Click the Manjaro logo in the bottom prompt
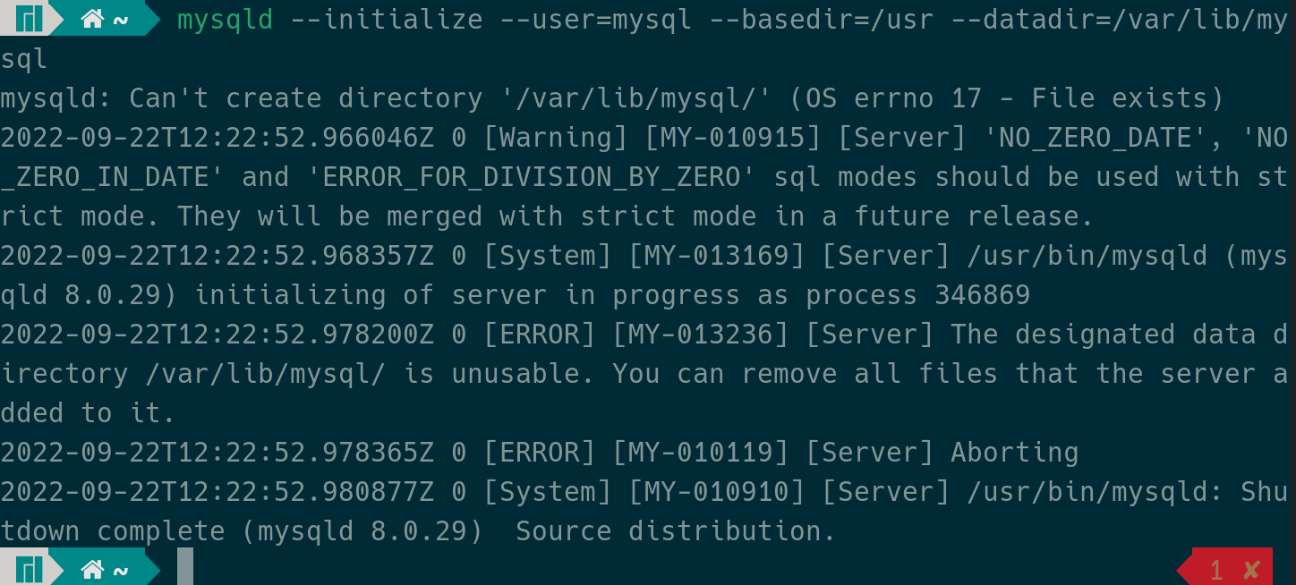1296x585 pixels. click(30, 569)
